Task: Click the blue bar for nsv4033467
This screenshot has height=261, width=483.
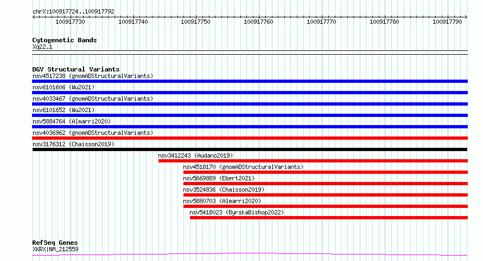Action: 250,104
